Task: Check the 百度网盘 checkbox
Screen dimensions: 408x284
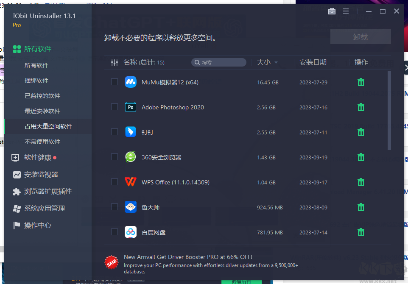Action: point(115,232)
